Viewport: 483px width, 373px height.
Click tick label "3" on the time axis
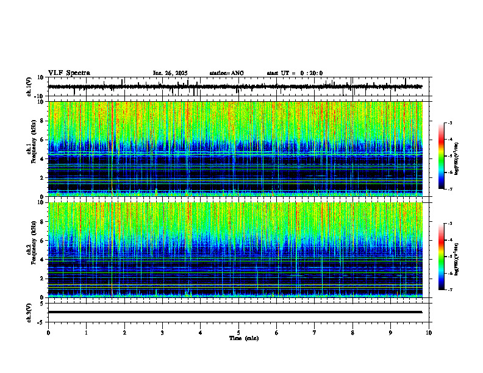click(x=163, y=333)
